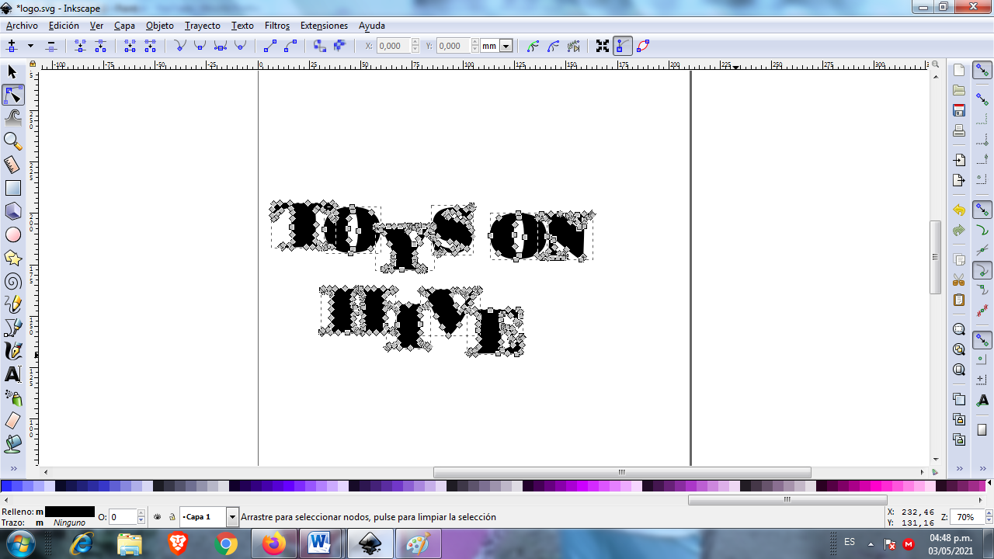Select the Rectangle tool
994x559 pixels.
coord(13,188)
